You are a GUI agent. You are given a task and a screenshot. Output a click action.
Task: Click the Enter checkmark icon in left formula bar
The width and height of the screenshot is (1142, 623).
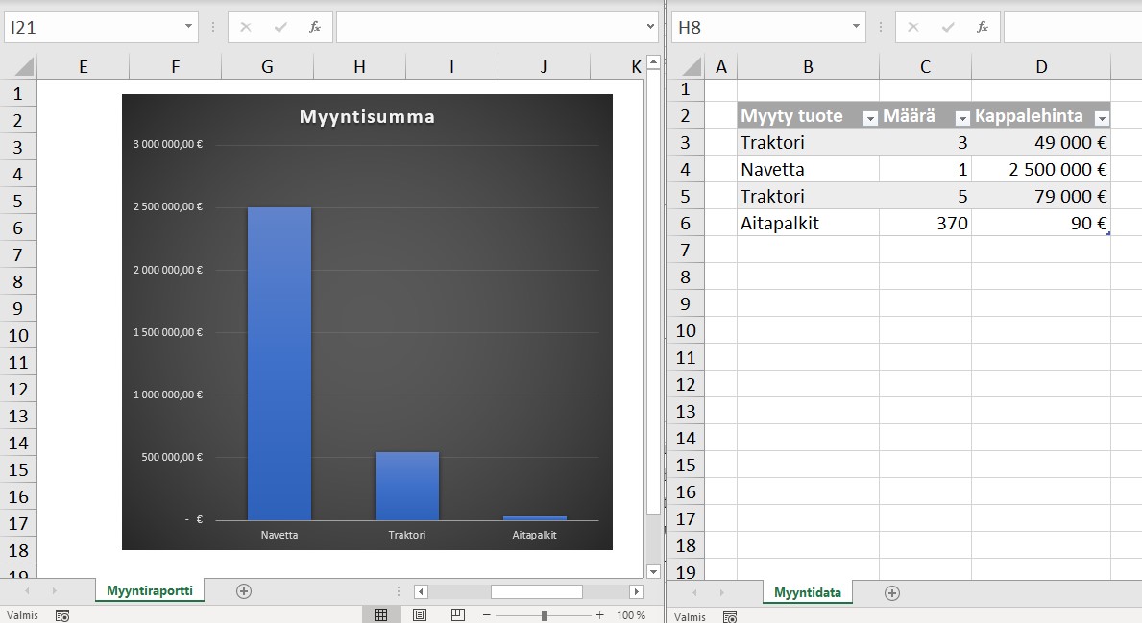point(280,28)
